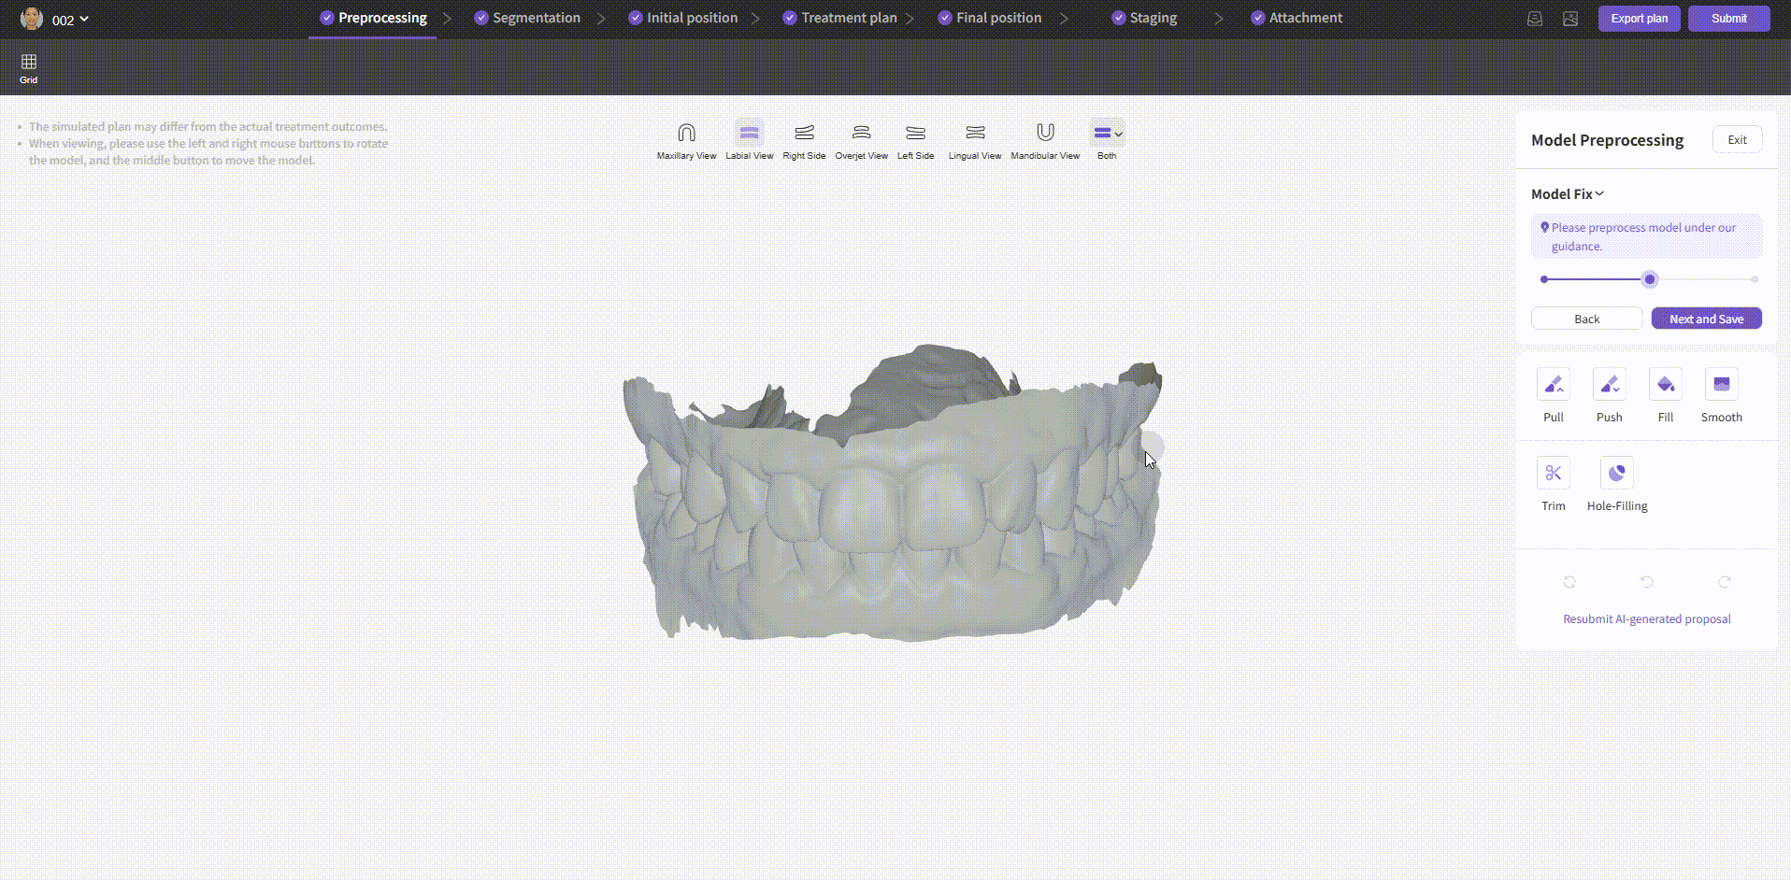Switch to Mandibular View

[1045, 141]
